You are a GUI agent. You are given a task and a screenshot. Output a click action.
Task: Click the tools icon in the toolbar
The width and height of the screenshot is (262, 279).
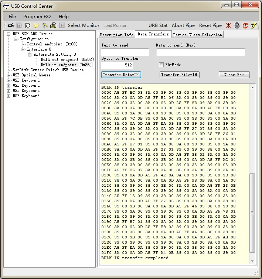pos(45,25)
